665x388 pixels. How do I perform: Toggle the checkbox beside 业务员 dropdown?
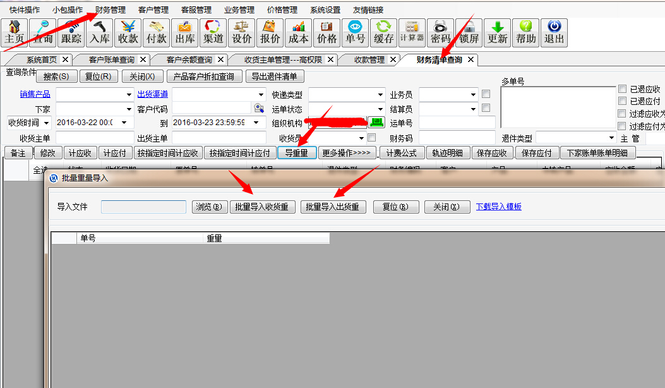tap(486, 94)
